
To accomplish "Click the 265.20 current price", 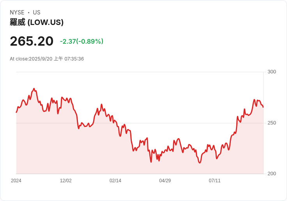I will [x=32, y=41].
